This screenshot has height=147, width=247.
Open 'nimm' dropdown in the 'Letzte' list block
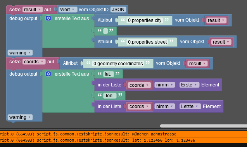coord(165,106)
